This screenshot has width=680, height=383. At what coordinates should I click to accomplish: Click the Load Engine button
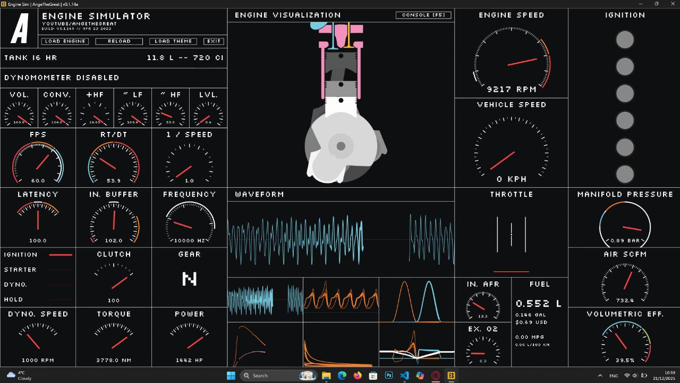(x=65, y=41)
